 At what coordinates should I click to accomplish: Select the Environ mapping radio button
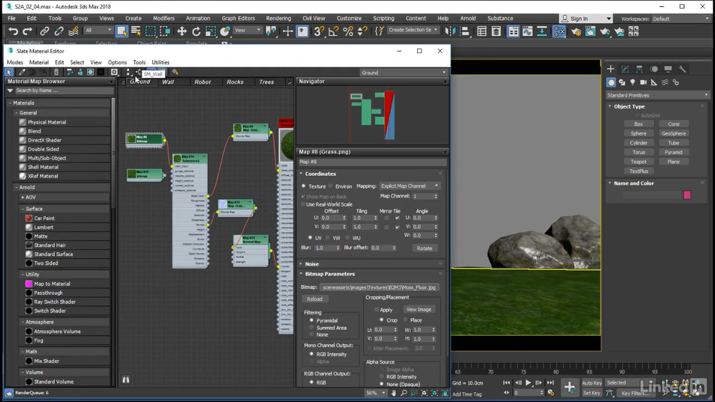pyautogui.click(x=331, y=186)
